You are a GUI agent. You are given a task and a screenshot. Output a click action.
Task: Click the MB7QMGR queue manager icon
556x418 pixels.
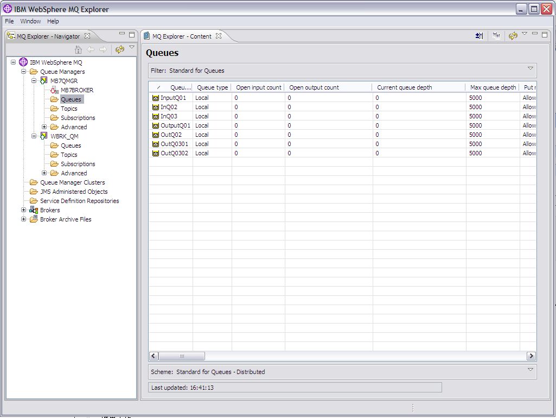(x=43, y=80)
